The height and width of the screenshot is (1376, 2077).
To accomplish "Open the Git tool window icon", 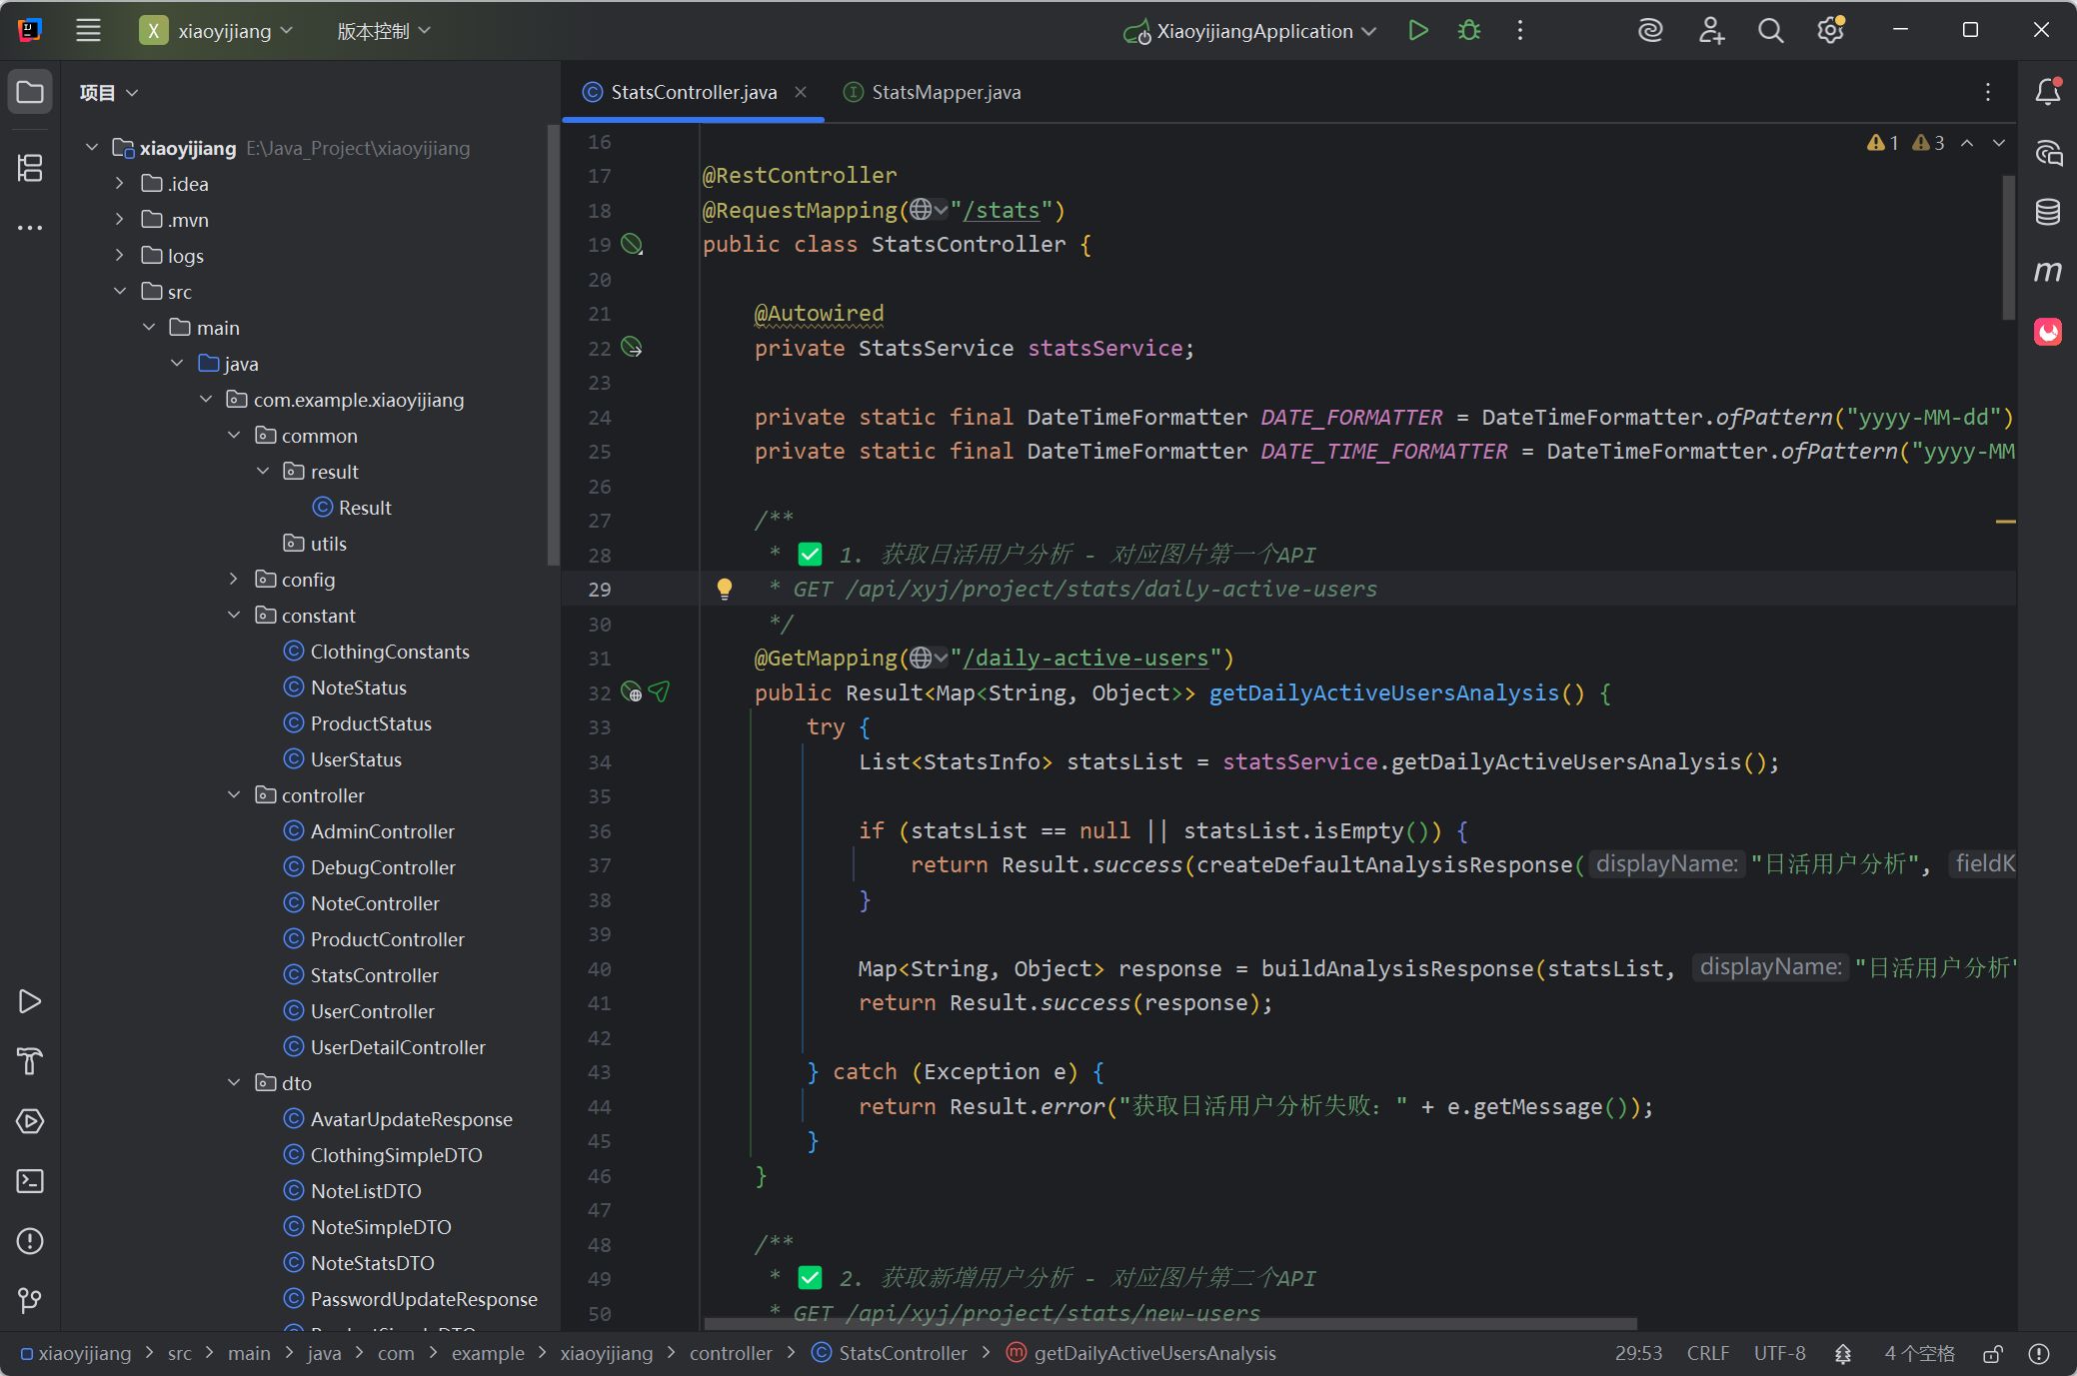I will pyautogui.click(x=30, y=1301).
